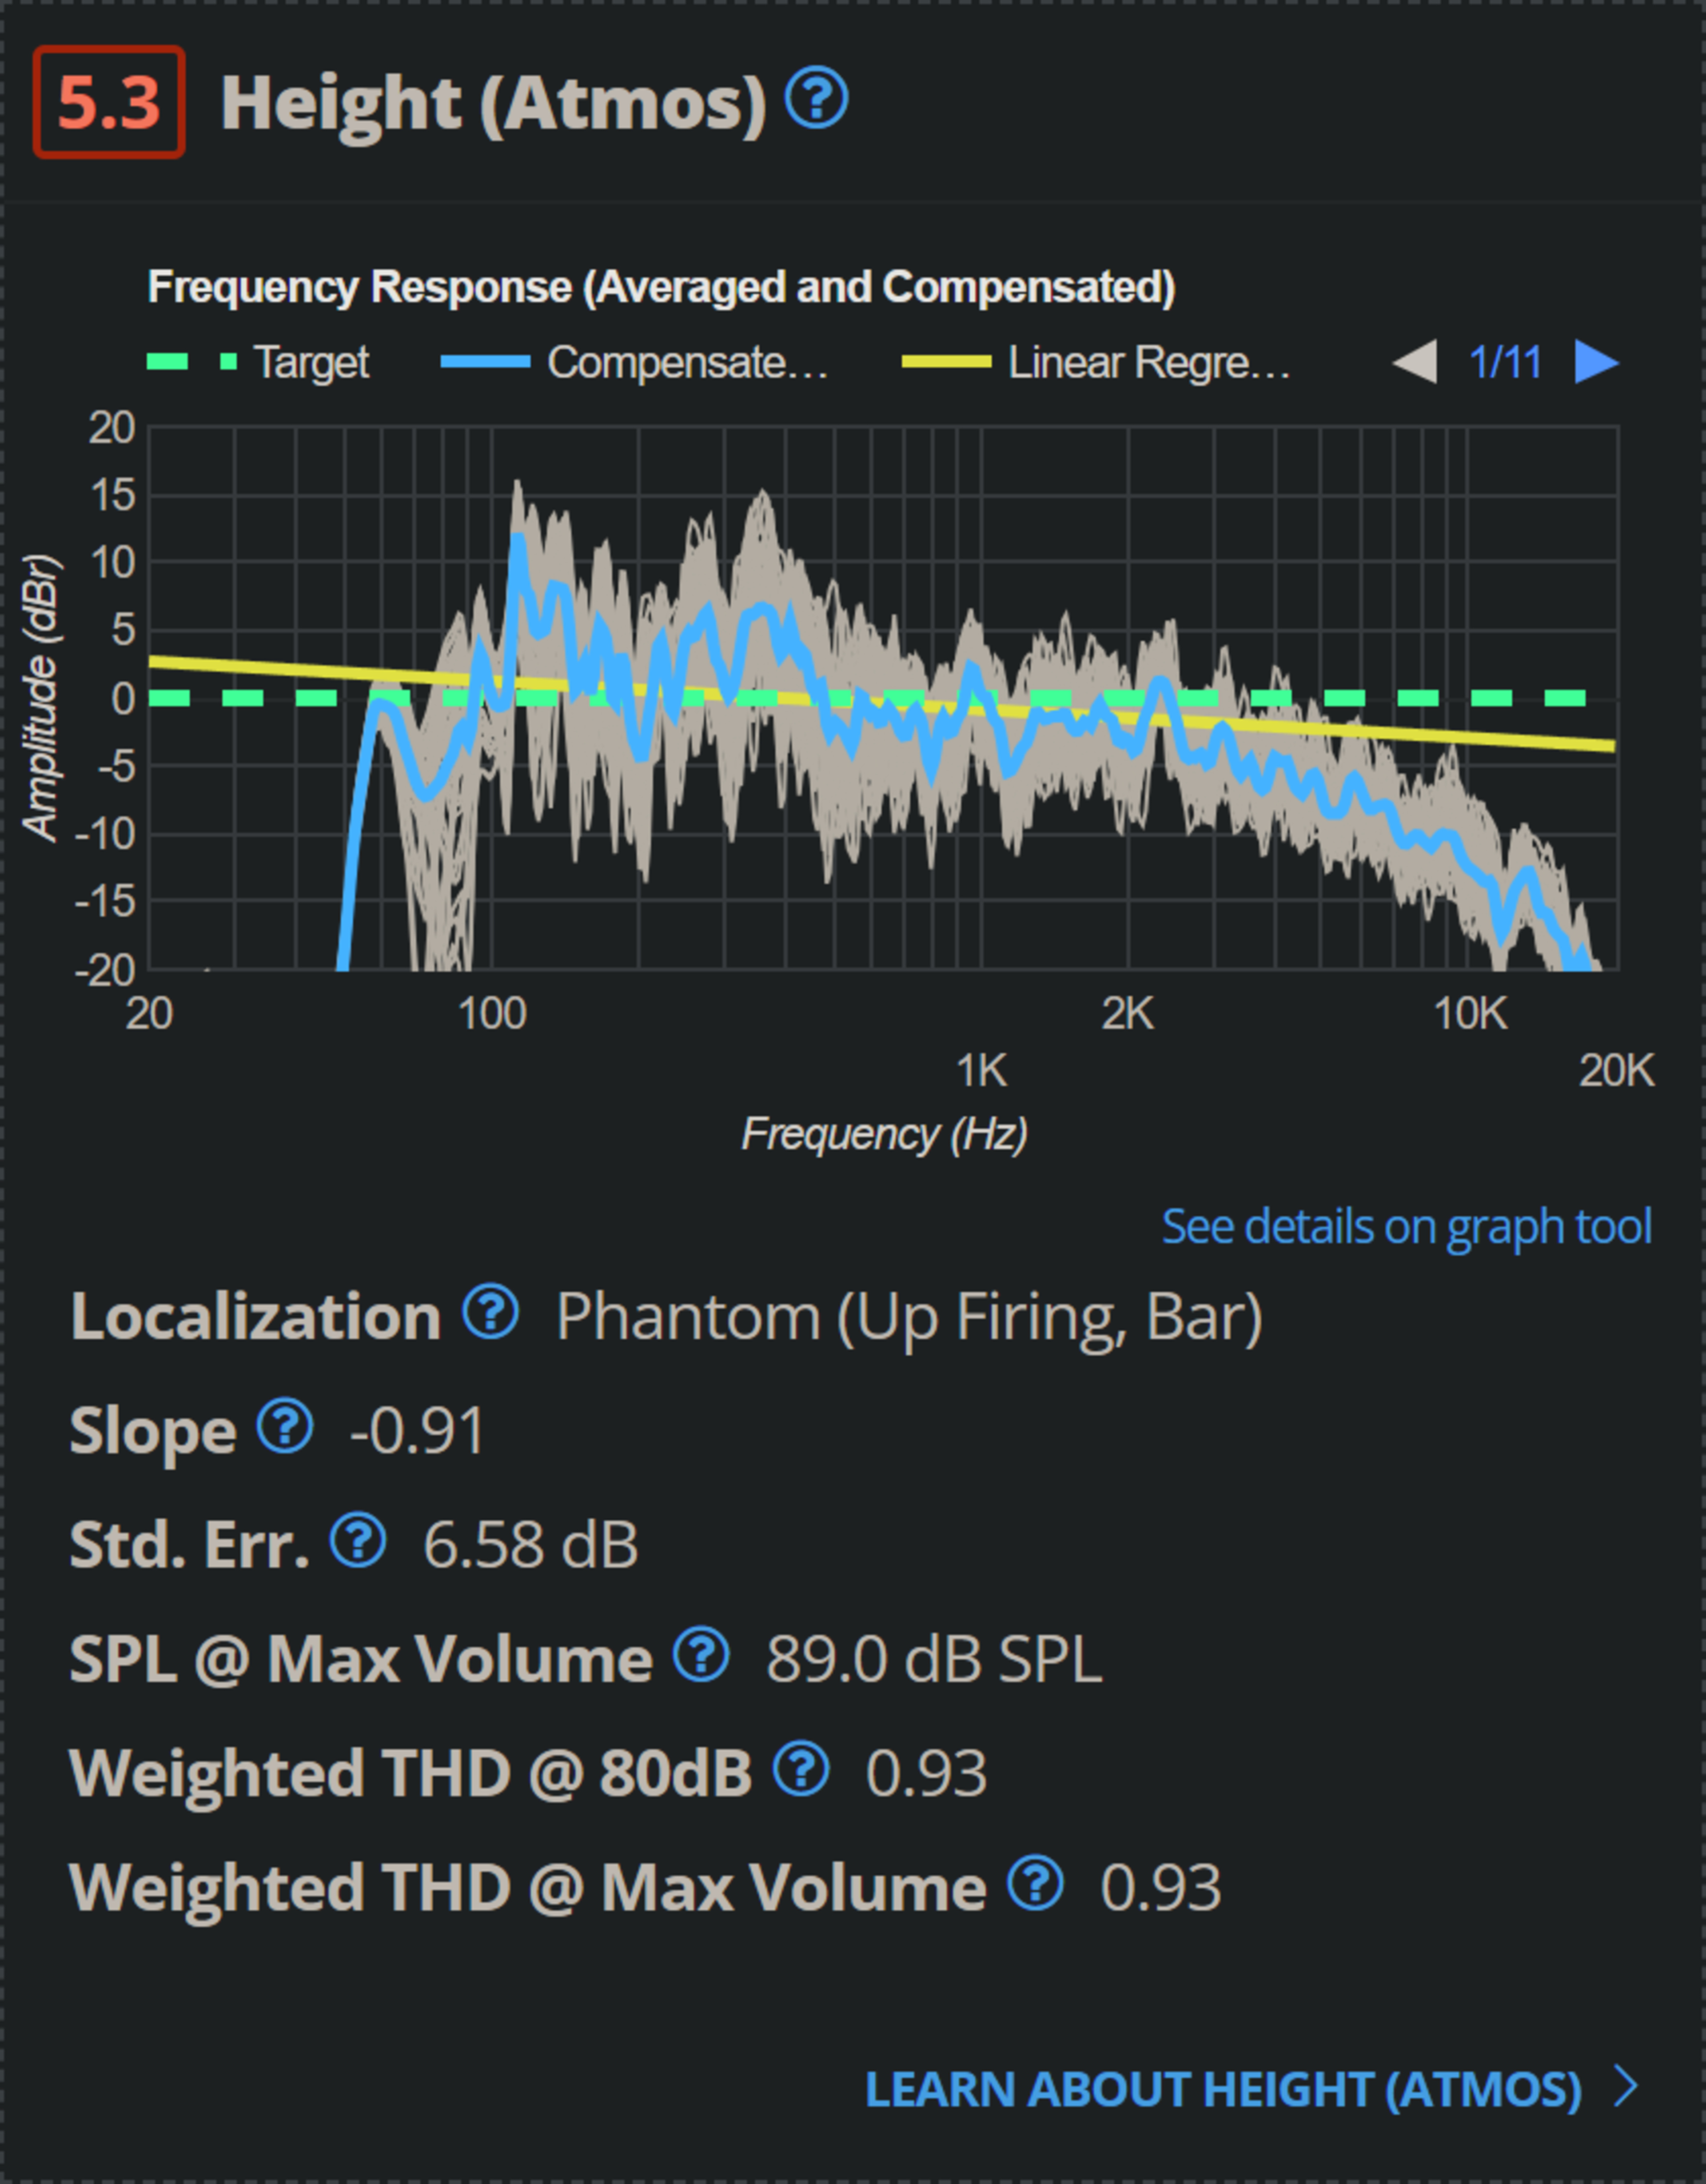This screenshot has height=2184, width=1706.
Task: Open See details on graph tool link
Action: coord(1406,1226)
